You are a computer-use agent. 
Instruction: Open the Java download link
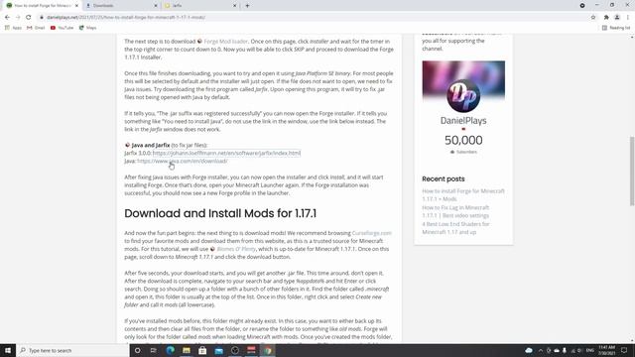pyautogui.click(x=183, y=161)
